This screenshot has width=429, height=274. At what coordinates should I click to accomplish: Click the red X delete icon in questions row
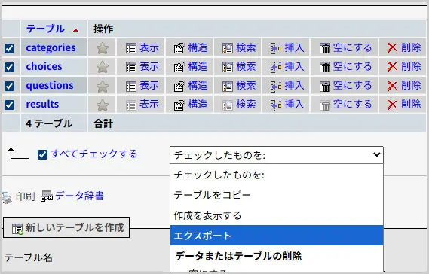tap(392, 86)
